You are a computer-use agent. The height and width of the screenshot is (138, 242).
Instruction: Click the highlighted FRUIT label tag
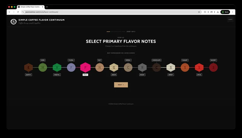click(85, 75)
